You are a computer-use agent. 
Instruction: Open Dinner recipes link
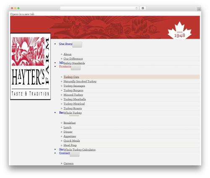pos(68,132)
